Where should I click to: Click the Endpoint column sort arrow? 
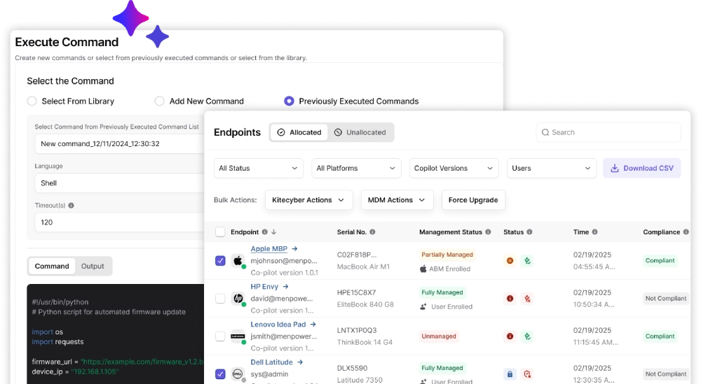point(273,232)
